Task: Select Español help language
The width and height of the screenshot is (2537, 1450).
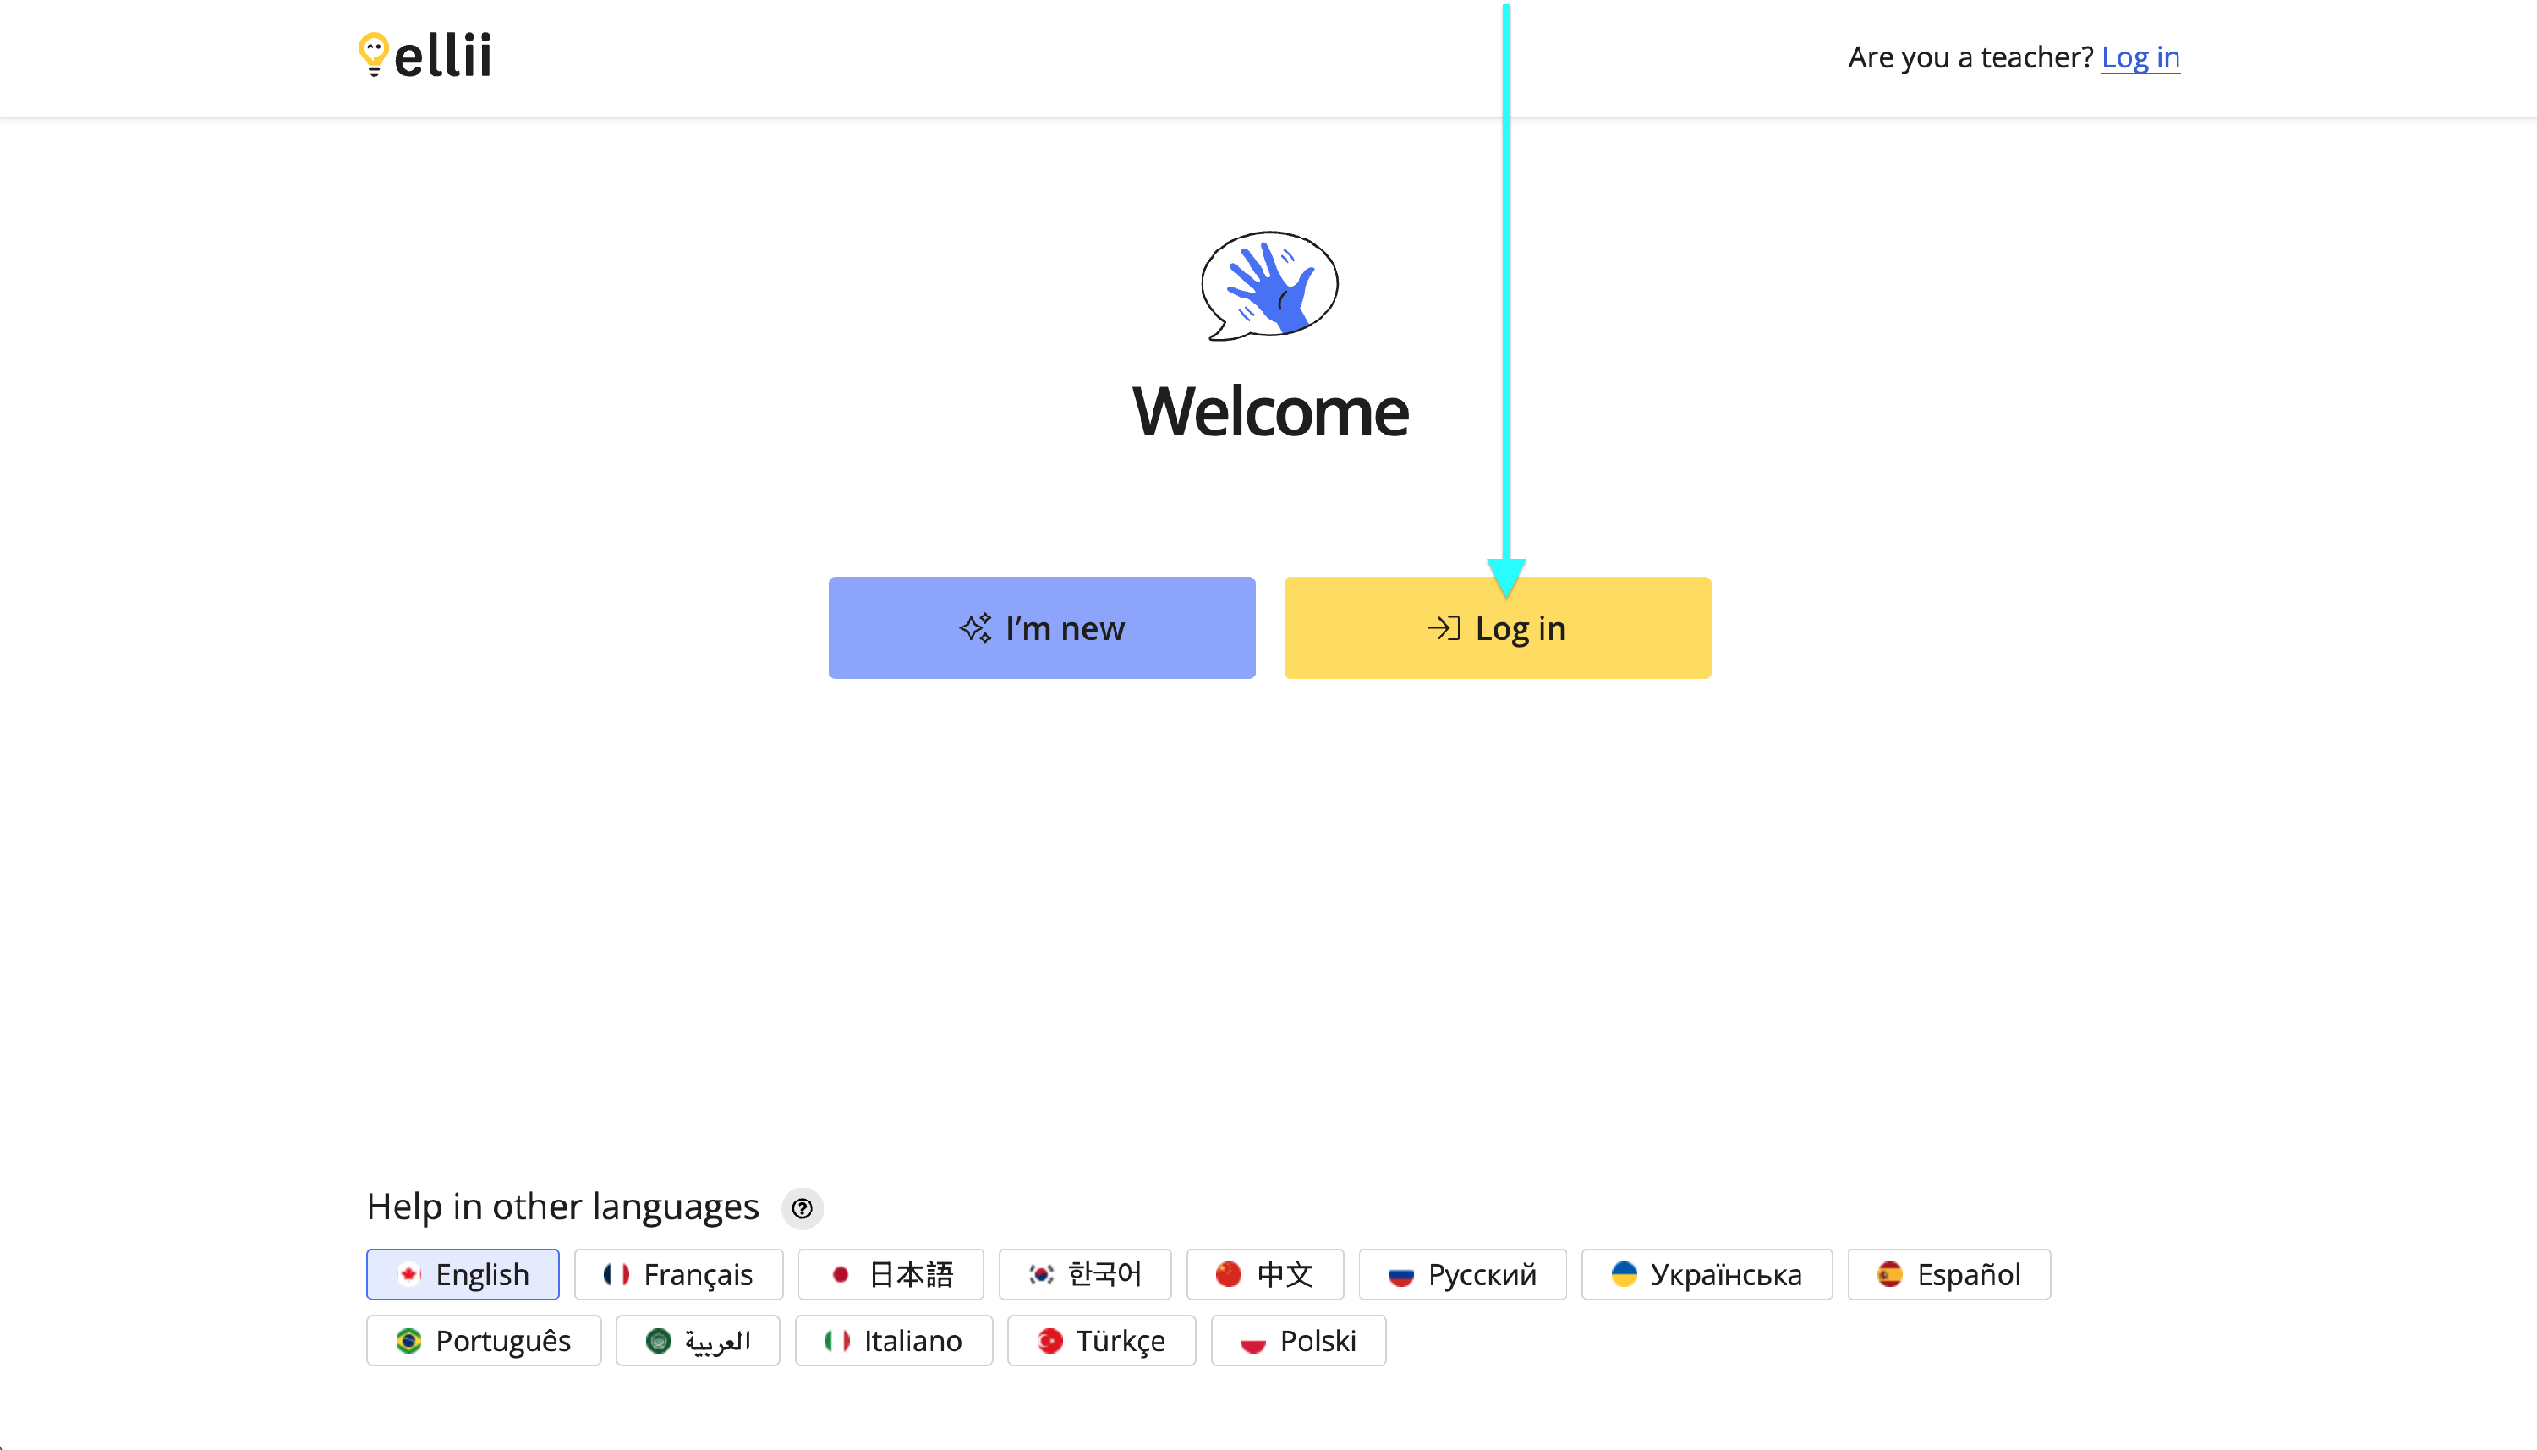Action: tap(1948, 1274)
